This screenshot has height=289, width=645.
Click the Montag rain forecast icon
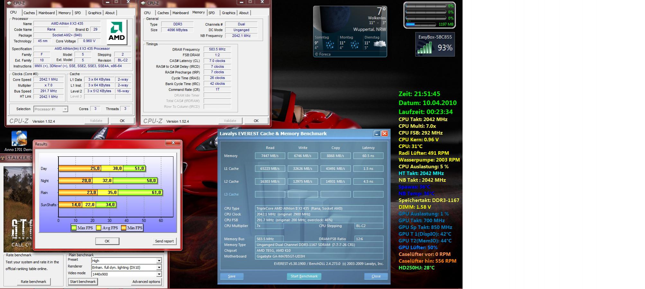point(354,45)
